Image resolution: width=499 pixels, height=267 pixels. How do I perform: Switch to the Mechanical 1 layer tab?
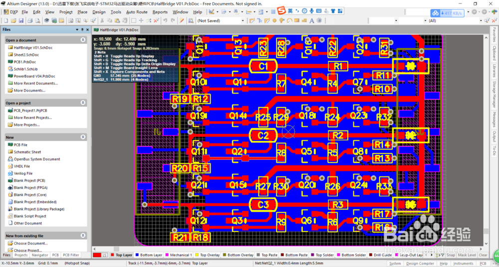coord(179,255)
